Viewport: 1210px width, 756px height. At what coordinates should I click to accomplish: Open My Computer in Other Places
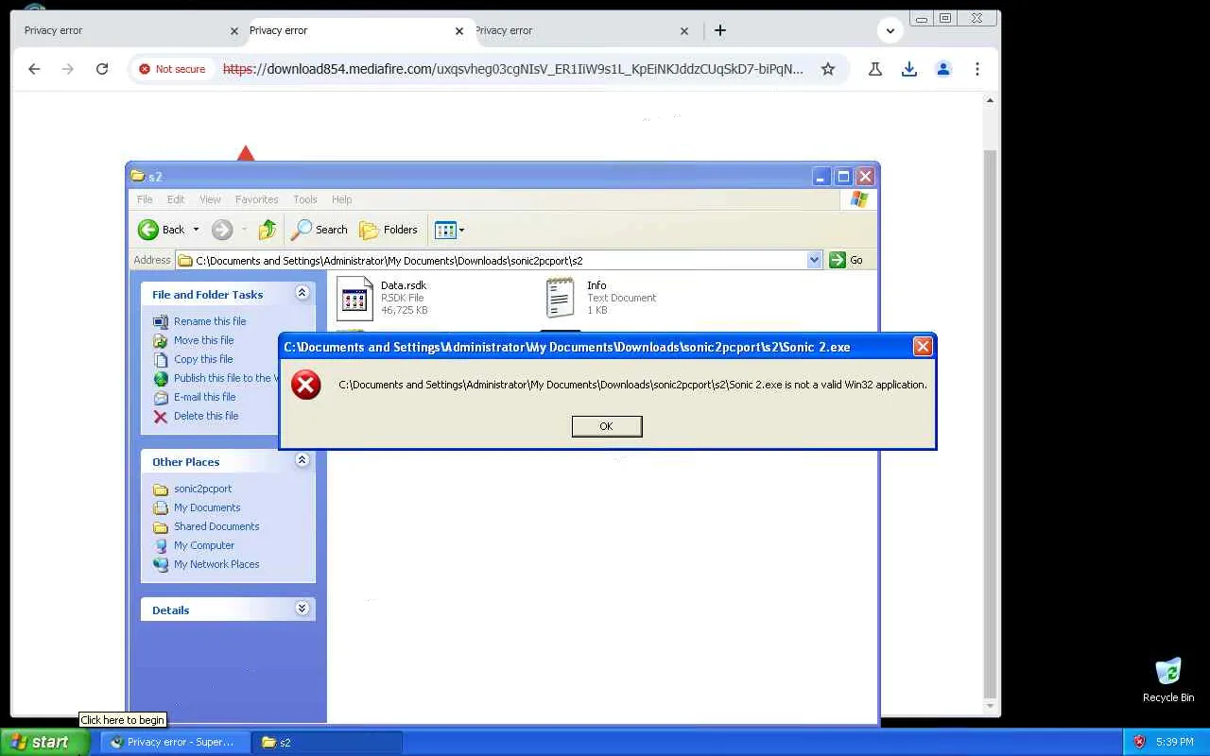point(204,545)
